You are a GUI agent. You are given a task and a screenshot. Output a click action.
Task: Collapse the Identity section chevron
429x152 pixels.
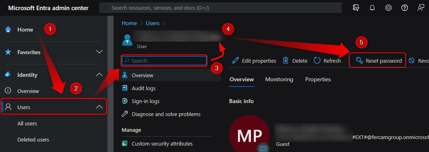pos(99,74)
